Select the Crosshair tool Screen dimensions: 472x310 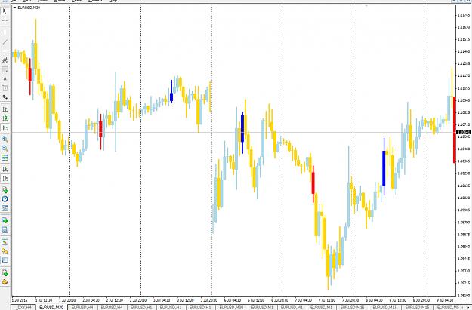click(5, 21)
